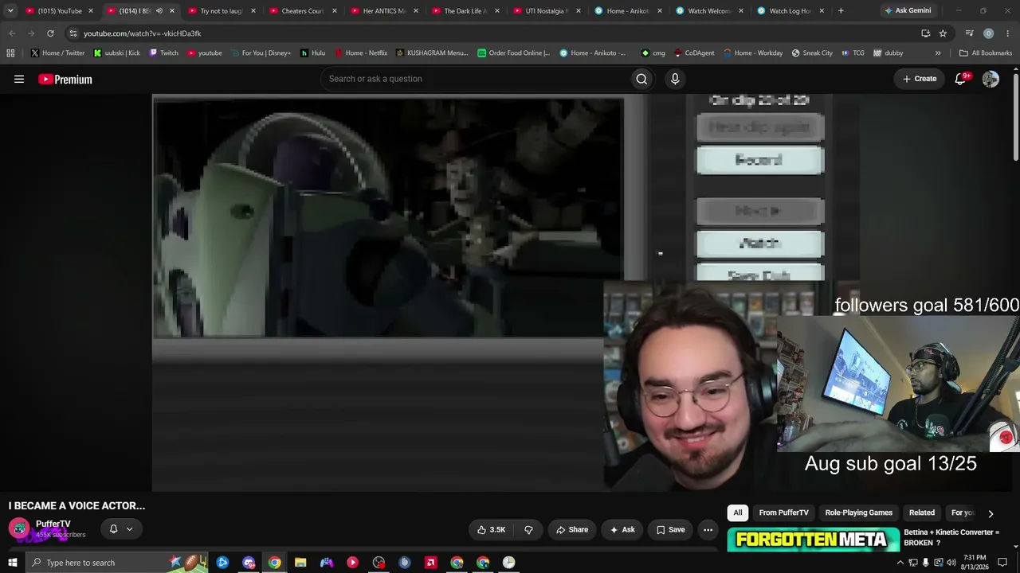Start voice search with the microphone

[x=675, y=79]
